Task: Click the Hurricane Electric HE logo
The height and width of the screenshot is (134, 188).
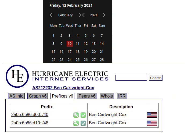Action: pos(17,76)
